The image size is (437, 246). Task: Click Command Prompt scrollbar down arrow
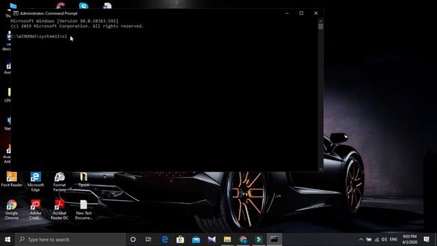[x=321, y=169]
